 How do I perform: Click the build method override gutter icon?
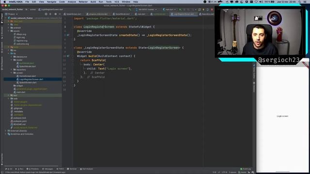[x=68, y=56]
